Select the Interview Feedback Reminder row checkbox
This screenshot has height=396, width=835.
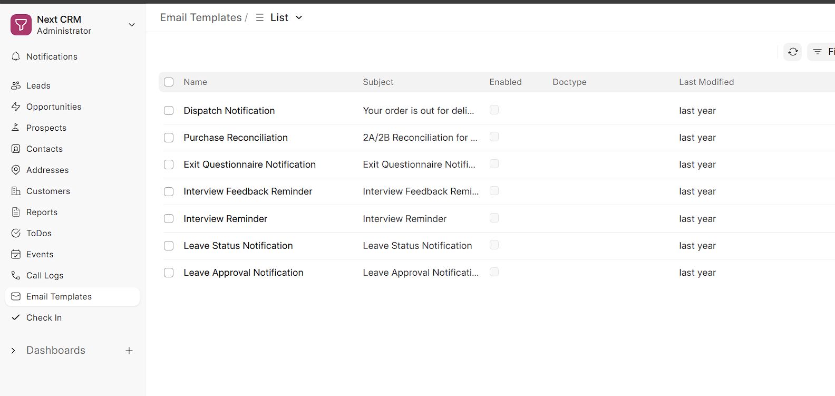click(169, 191)
